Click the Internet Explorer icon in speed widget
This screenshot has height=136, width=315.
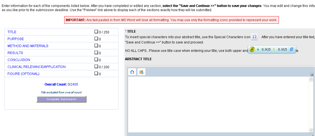[292, 49]
